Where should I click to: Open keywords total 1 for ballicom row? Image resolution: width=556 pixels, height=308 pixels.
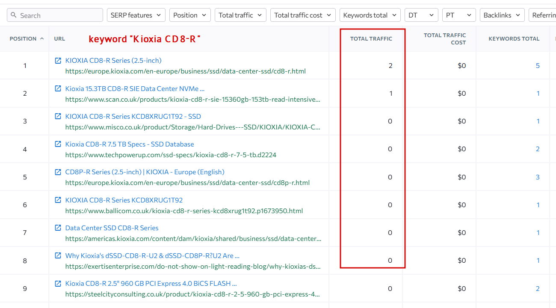[538, 205]
